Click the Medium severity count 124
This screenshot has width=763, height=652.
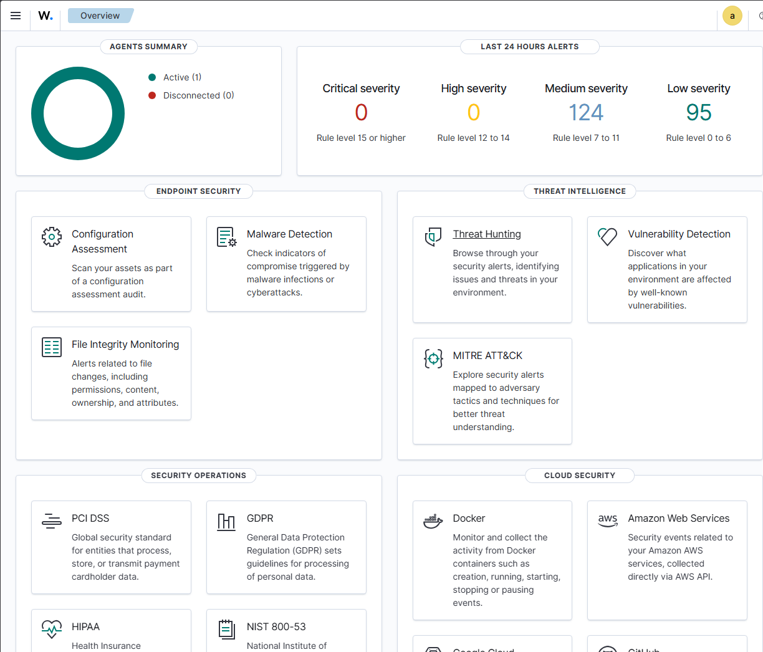586,113
